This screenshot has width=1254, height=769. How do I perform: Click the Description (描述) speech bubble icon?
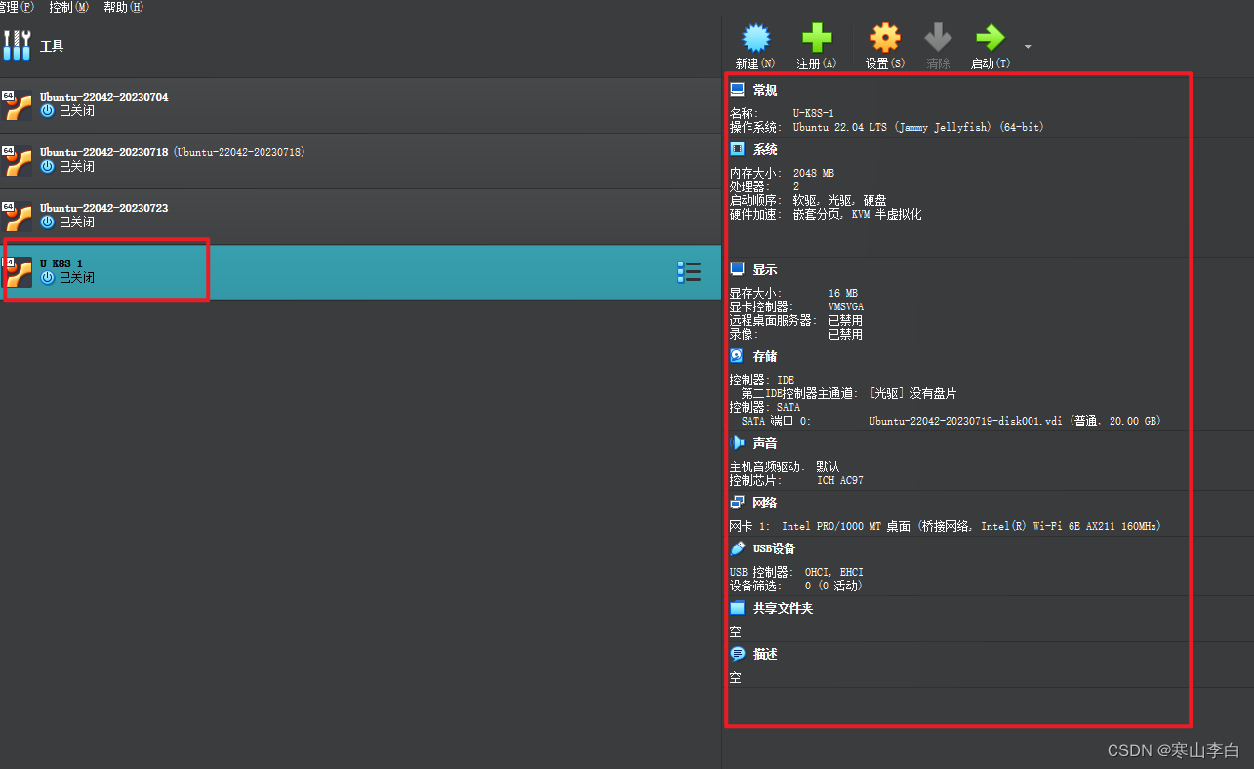tap(738, 654)
